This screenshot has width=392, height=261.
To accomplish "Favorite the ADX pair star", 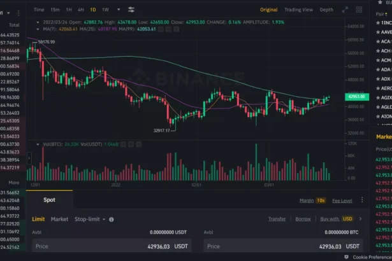I will (378, 79).
